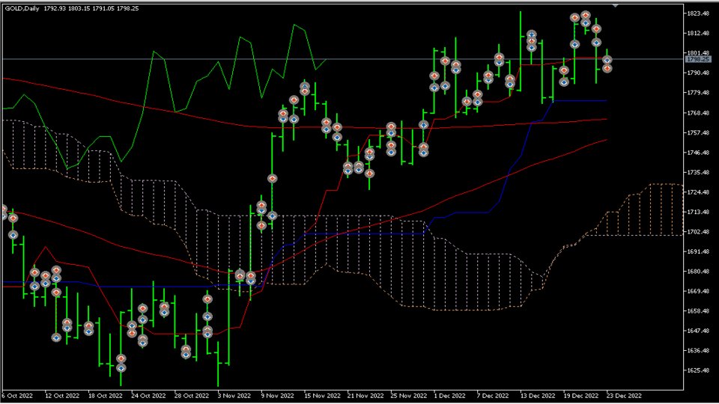The height and width of the screenshot is (404, 719).
Task: Click price axis label 1647.48
Action: pos(698,331)
